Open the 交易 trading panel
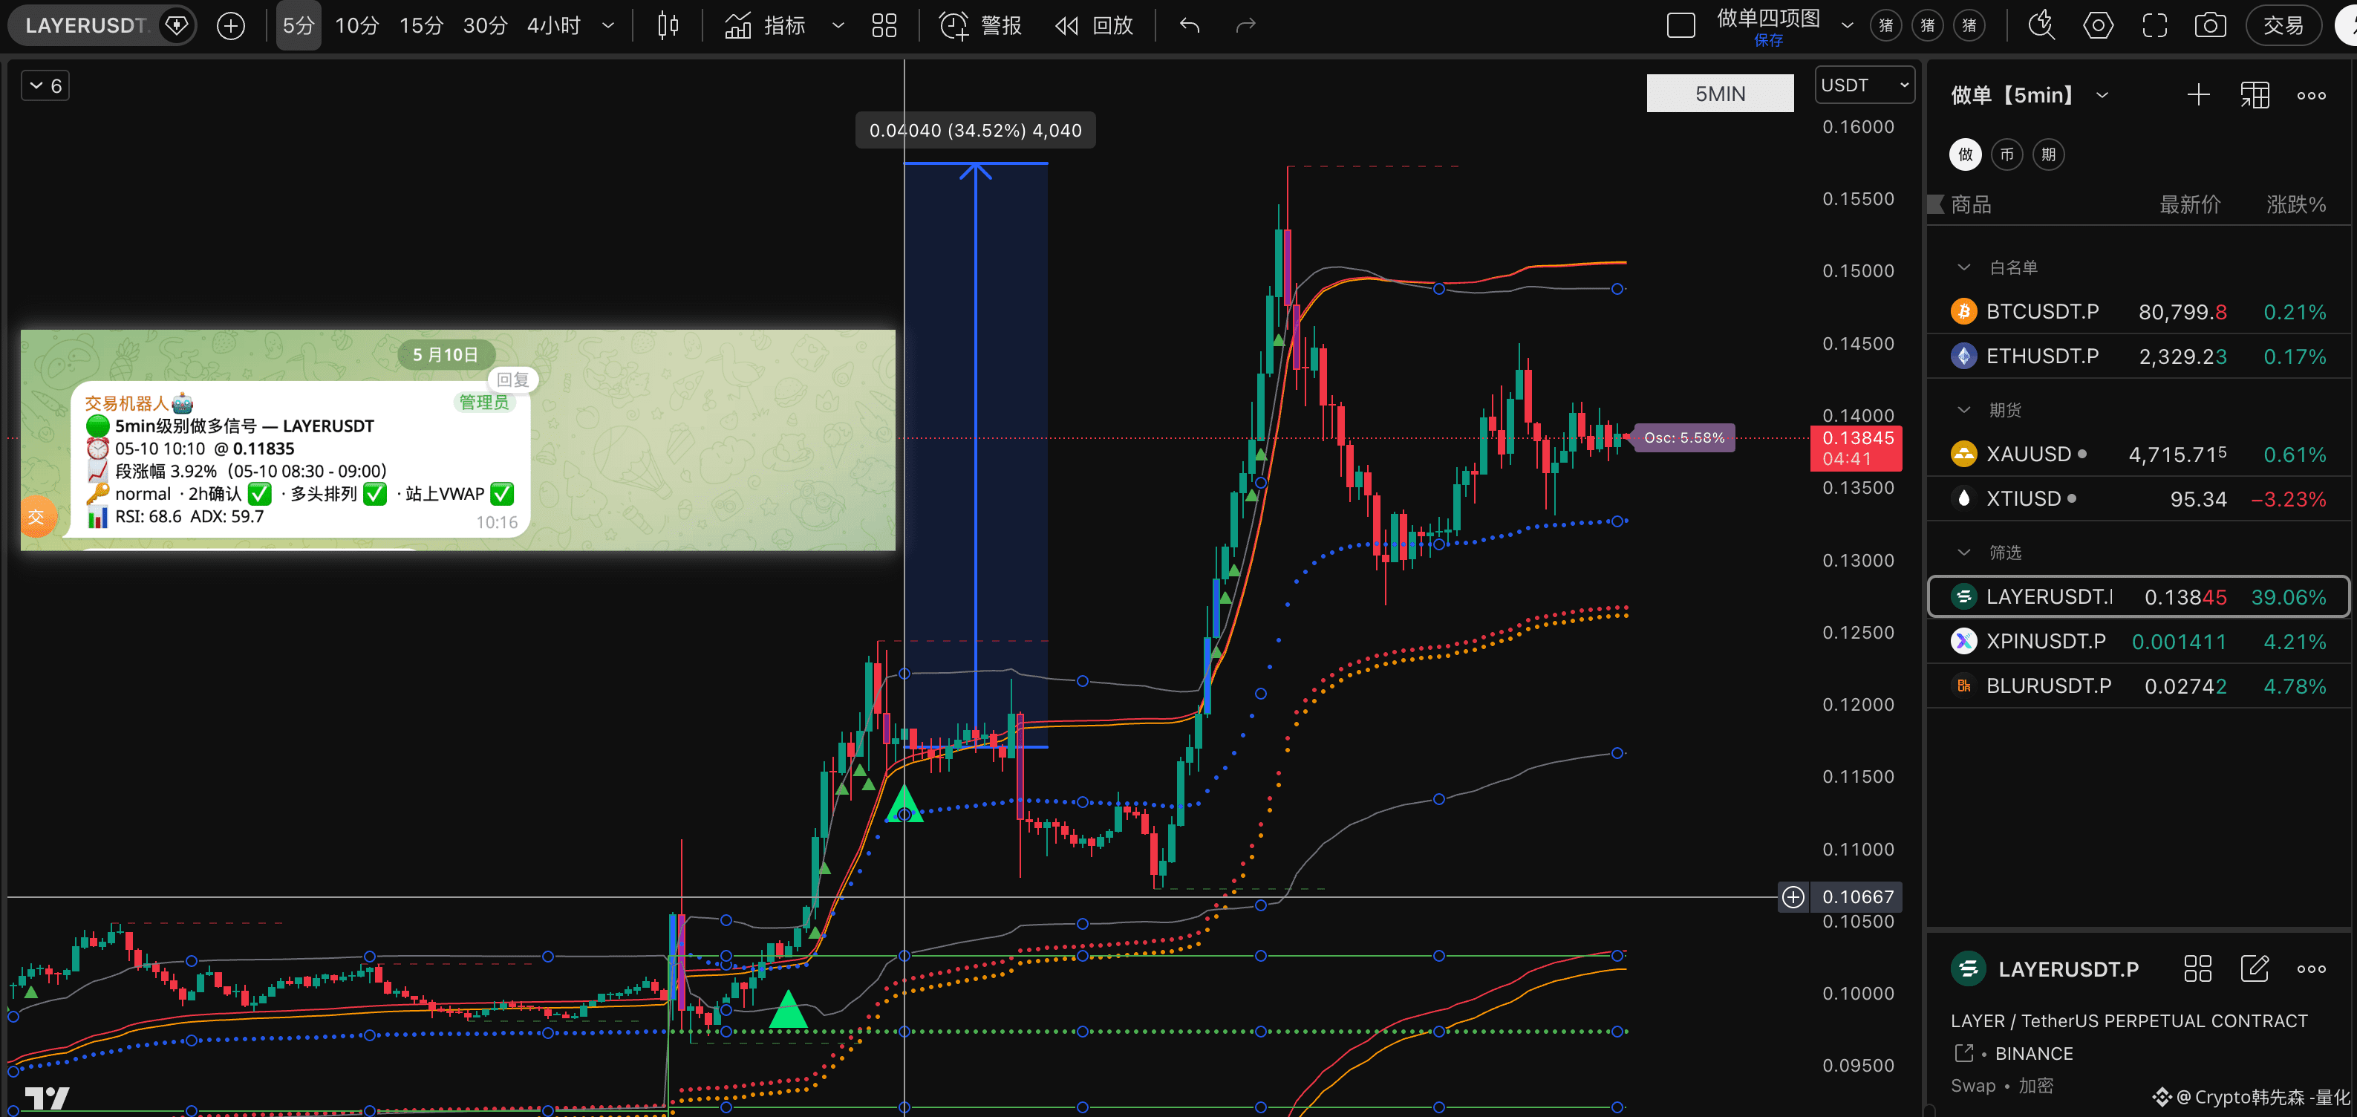The image size is (2357, 1117). [x=2283, y=25]
